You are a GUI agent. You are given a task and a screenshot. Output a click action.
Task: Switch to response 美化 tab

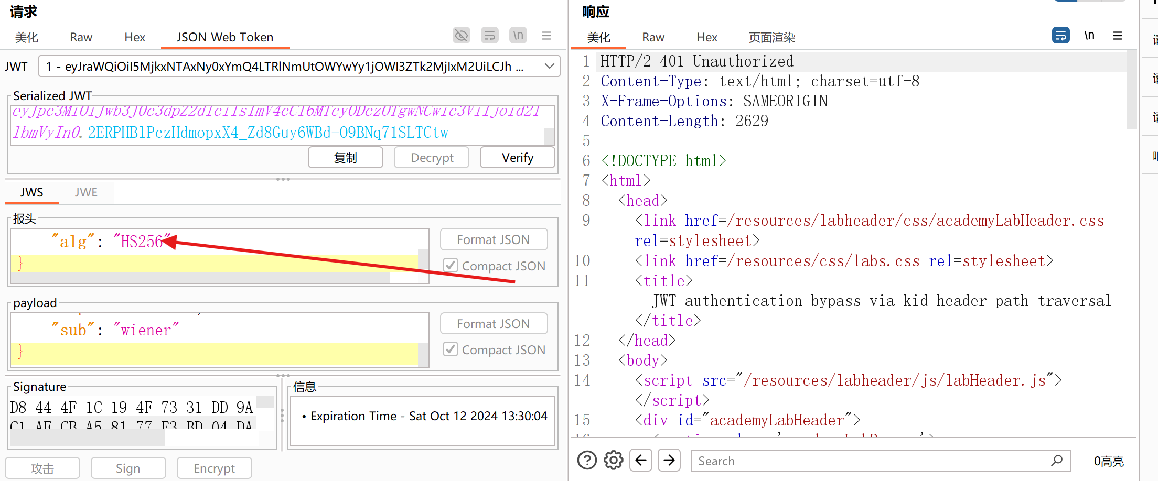(598, 37)
